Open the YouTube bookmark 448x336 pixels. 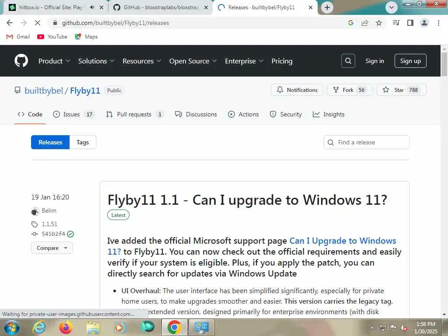click(52, 37)
